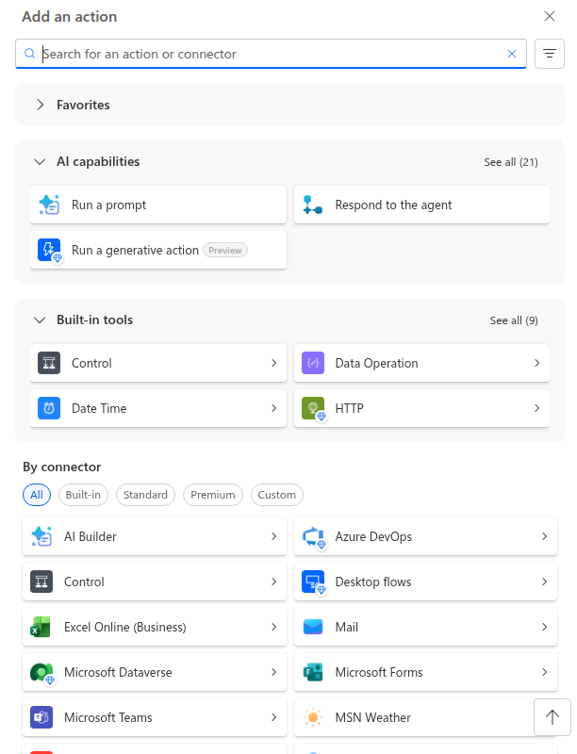The image size is (577, 754).
Task: Select the Standard connector filter
Action: point(145,495)
